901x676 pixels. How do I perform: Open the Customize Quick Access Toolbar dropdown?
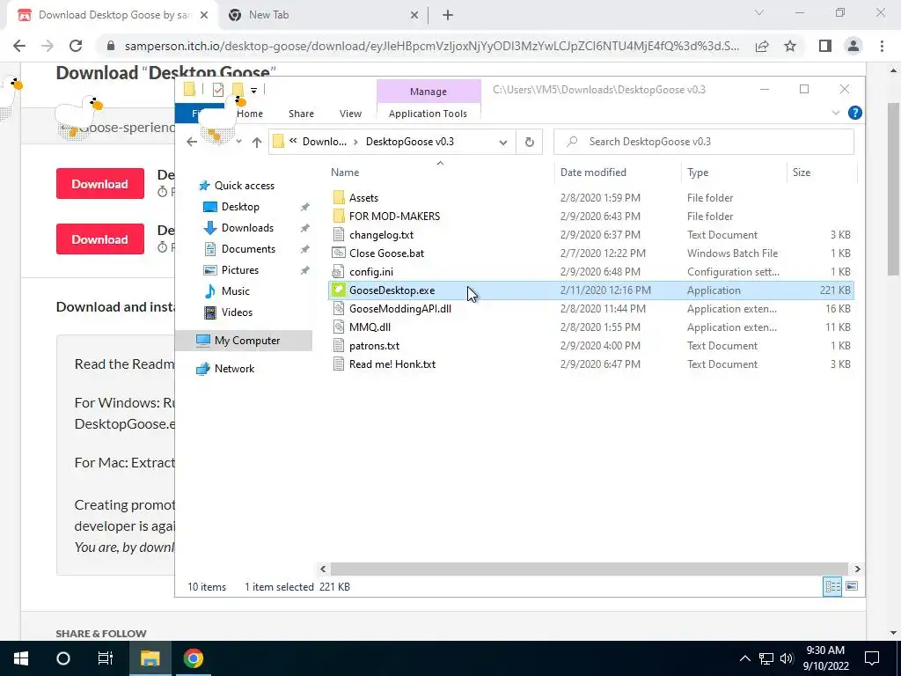tap(253, 91)
